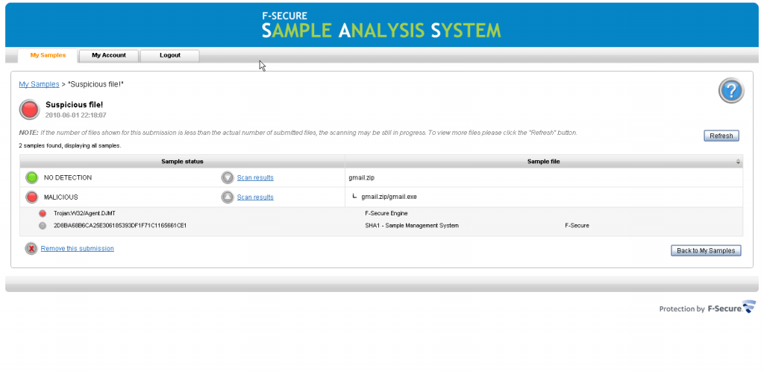Click the Remove this submission link

[x=78, y=249]
